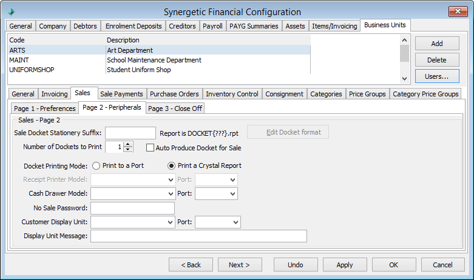The height and width of the screenshot is (280, 474).
Task: Click the Sale Docket Stationery Suffix field
Action: (130, 133)
